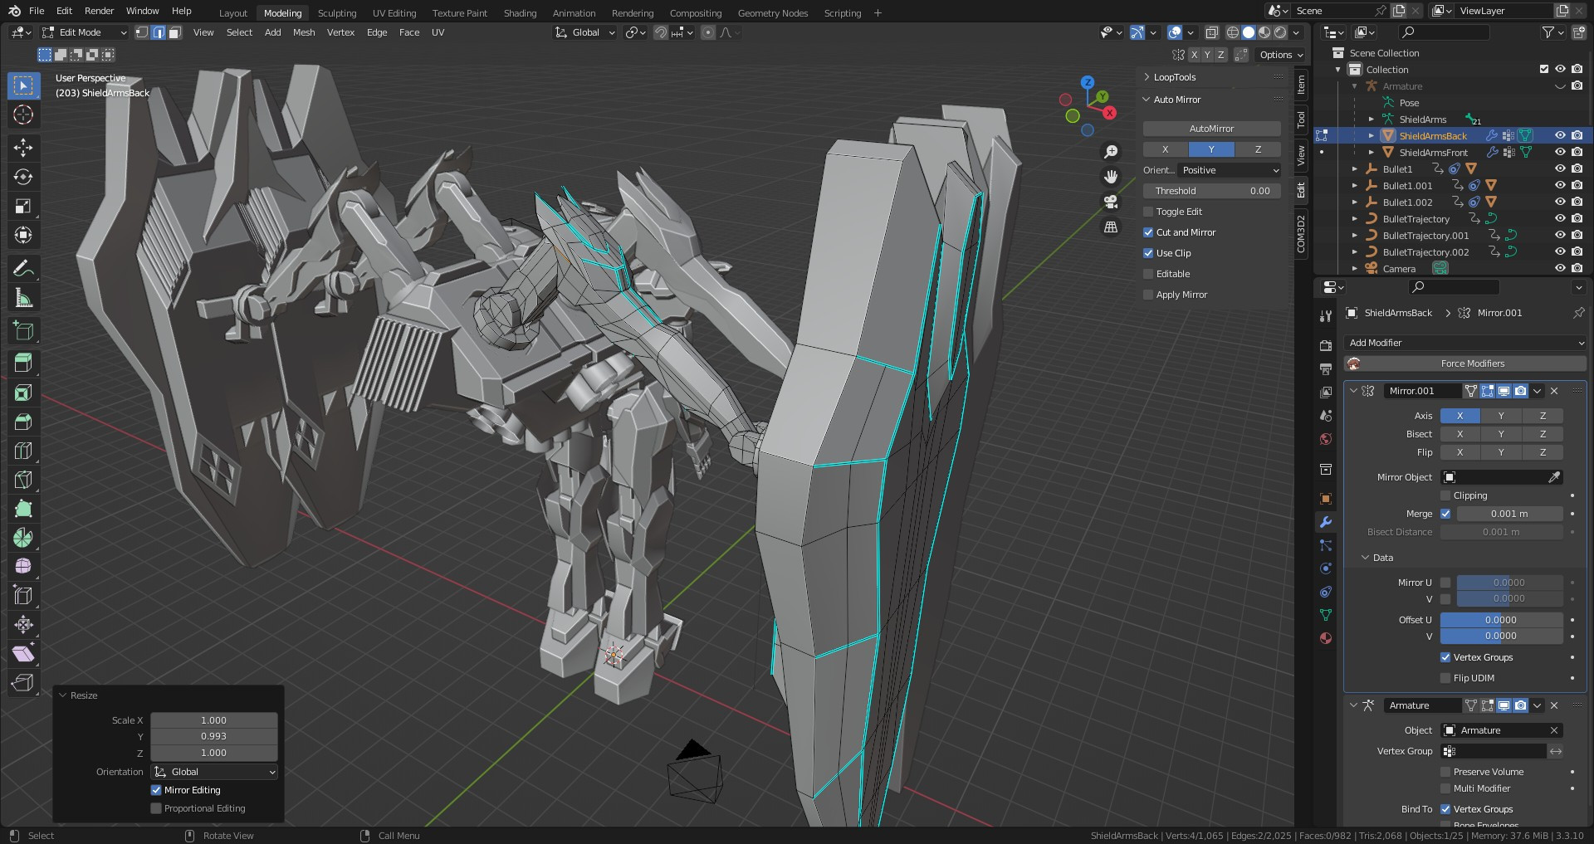Enable Preserve Volume in Armature modifier
Viewport: 1594px width, 844px height.
pyautogui.click(x=1445, y=772)
